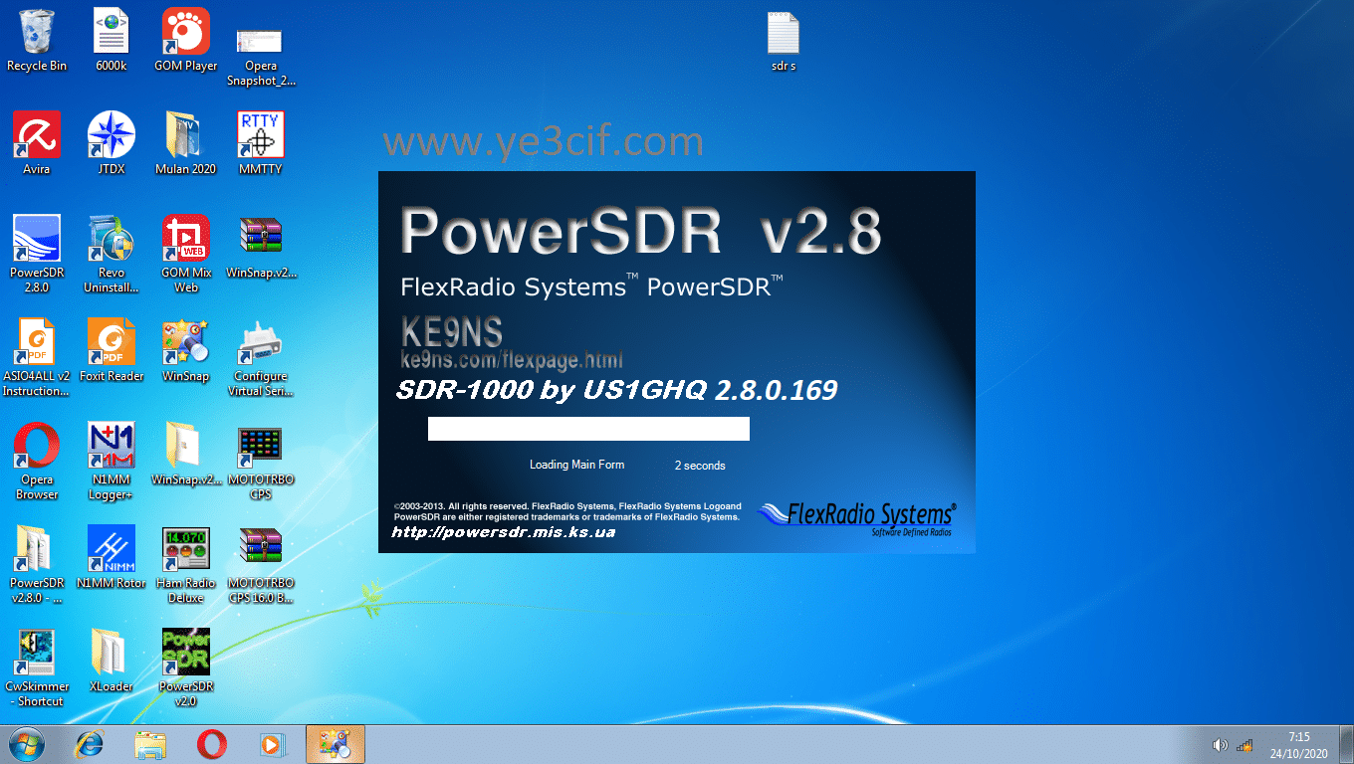Click the '2 seconds' timer text
Screen dimensions: 1354x764
[700, 466]
